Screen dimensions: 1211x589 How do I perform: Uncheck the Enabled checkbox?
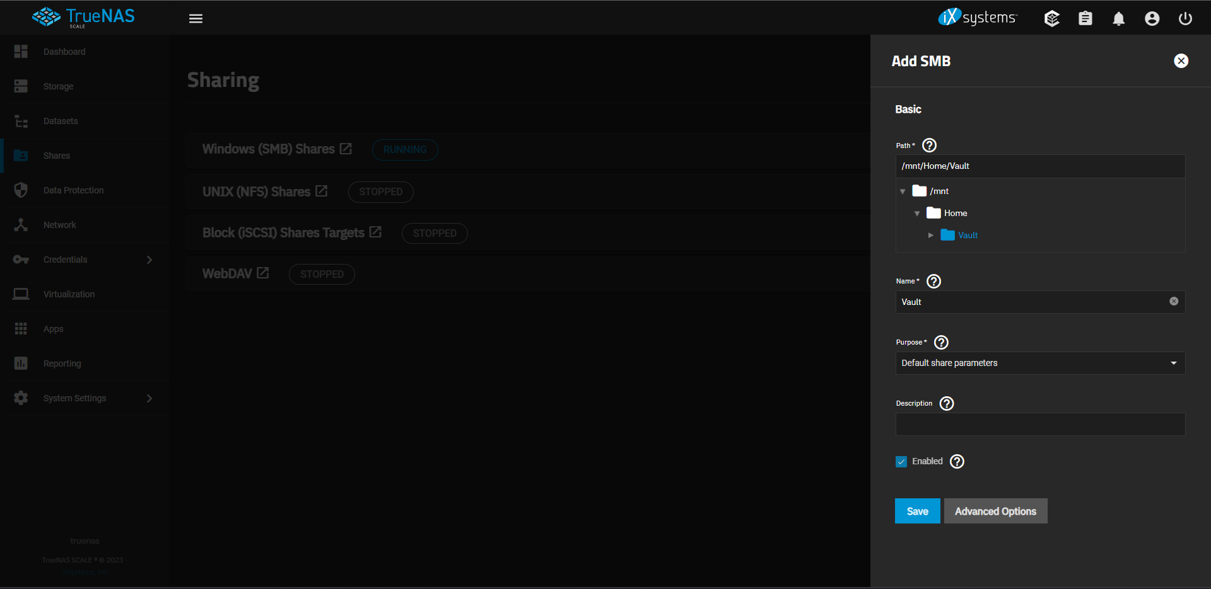[x=901, y=462]
